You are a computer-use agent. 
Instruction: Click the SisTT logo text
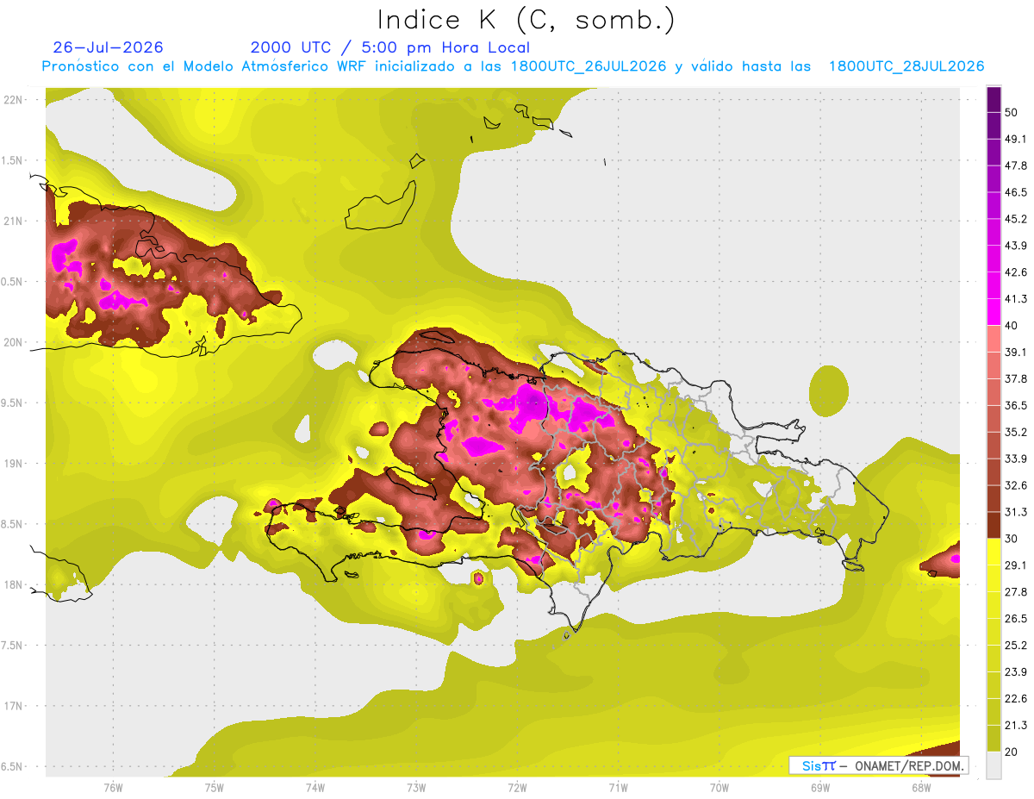pyautogui.click(x=819, y=765)
